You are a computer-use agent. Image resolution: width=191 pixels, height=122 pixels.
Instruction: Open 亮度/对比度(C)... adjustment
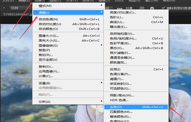pyautogui.click(x=136, y=12)
